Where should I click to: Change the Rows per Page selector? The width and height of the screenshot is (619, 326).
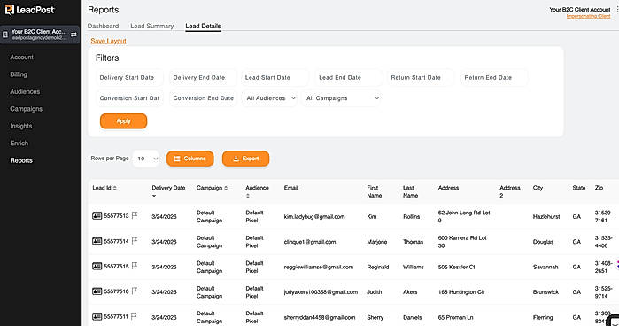click(x=146, y=159)
